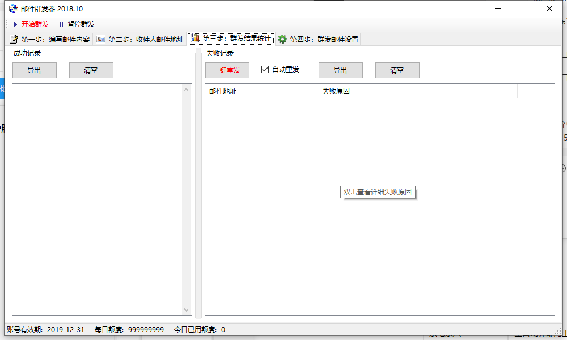Image resolution: width=567 pixels, height=340 pixels.
Task: Open the 第一步：编写邮件内容 tab
Action: (49, 39)
